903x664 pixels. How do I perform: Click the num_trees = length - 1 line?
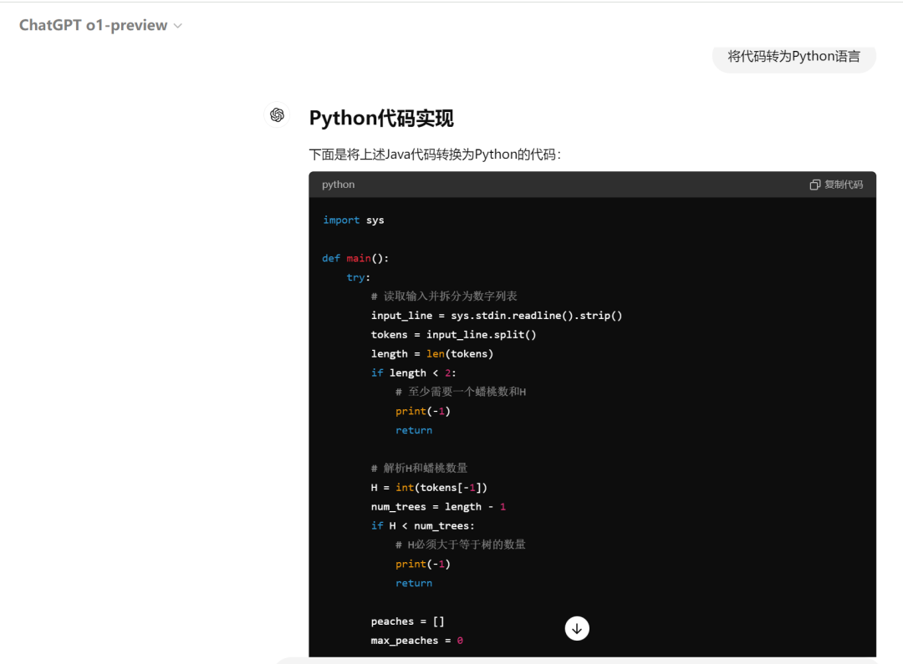(x=438, y=506)
